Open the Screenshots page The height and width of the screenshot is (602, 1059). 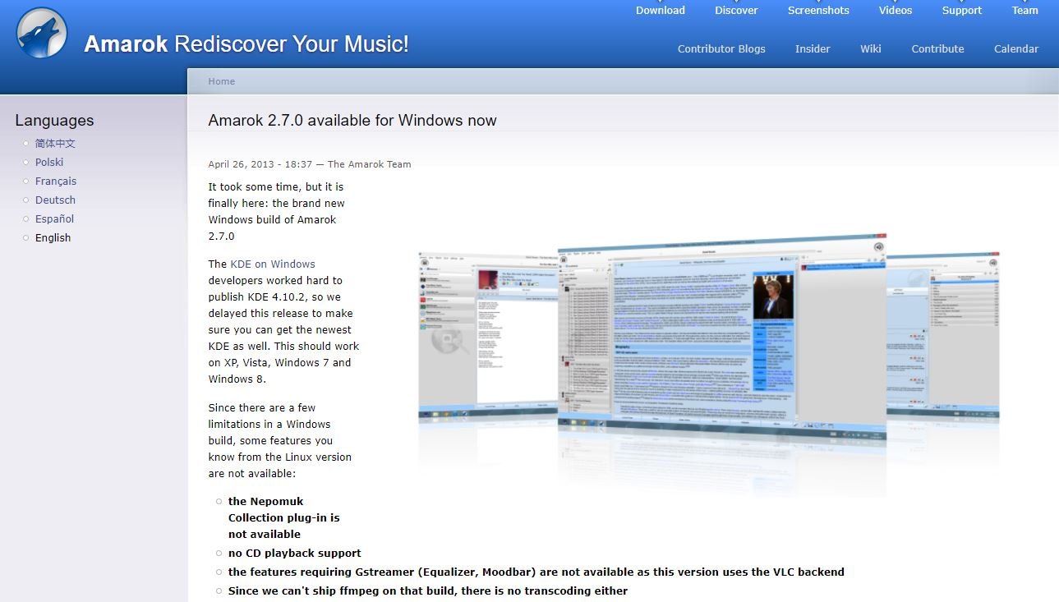pos(818,10)
